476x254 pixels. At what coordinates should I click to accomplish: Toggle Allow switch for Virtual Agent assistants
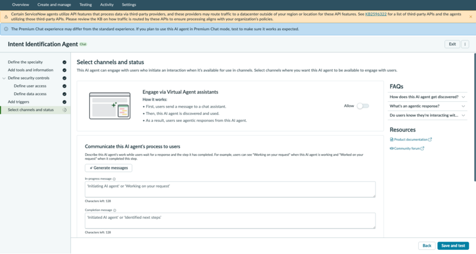coord(363,106)
